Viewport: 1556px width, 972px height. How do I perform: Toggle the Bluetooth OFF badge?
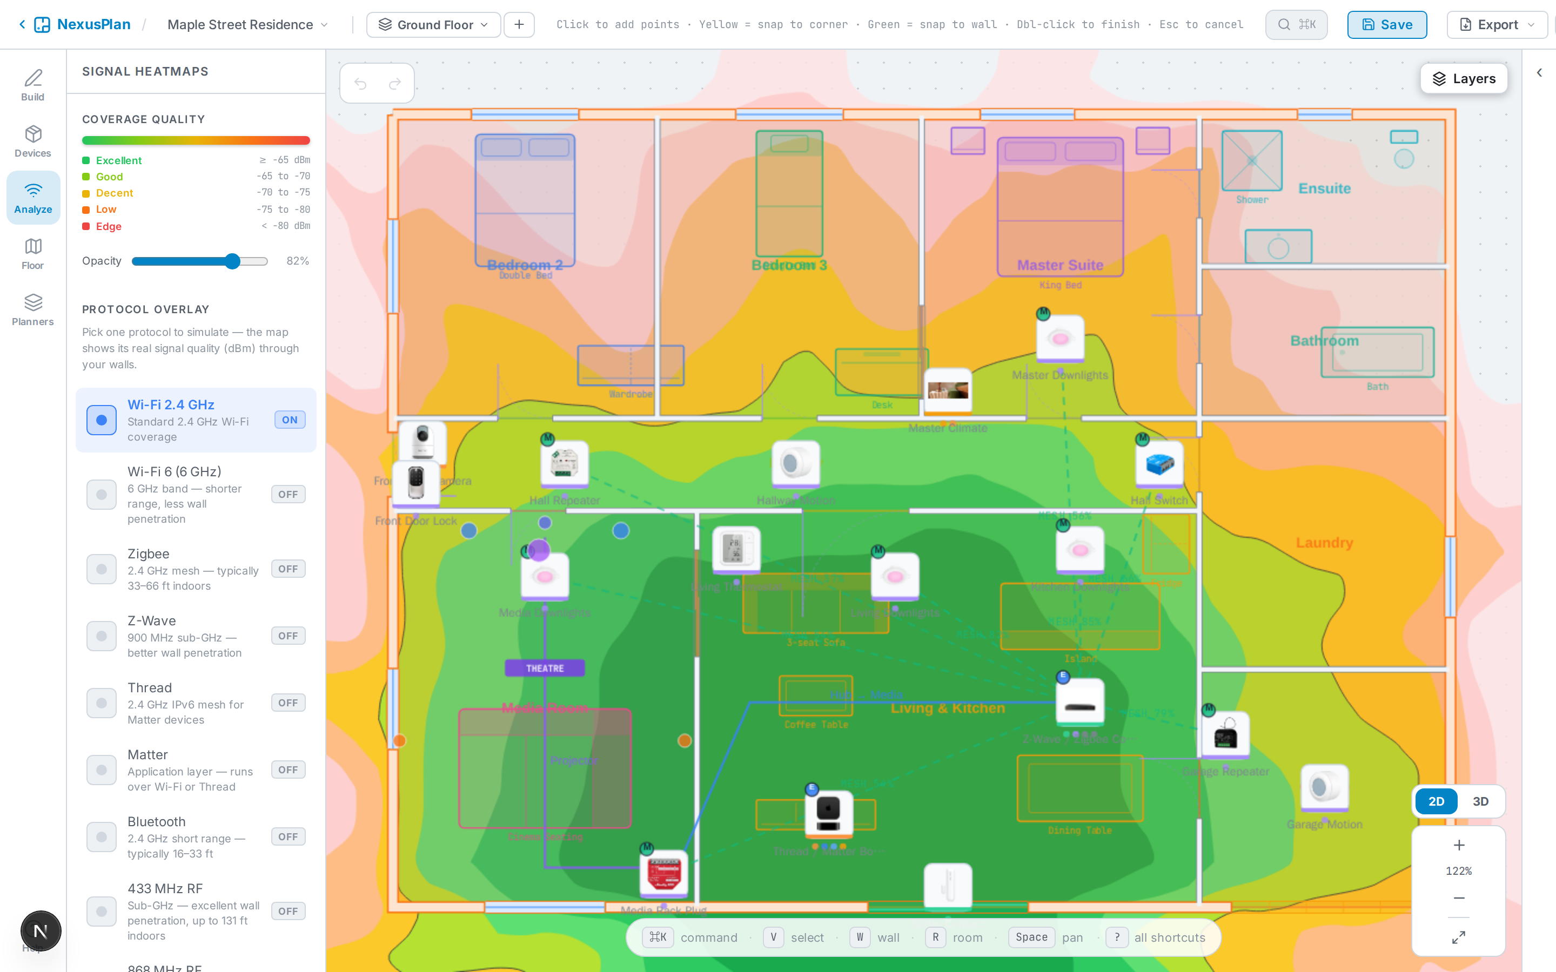click(x=288, y=836)
